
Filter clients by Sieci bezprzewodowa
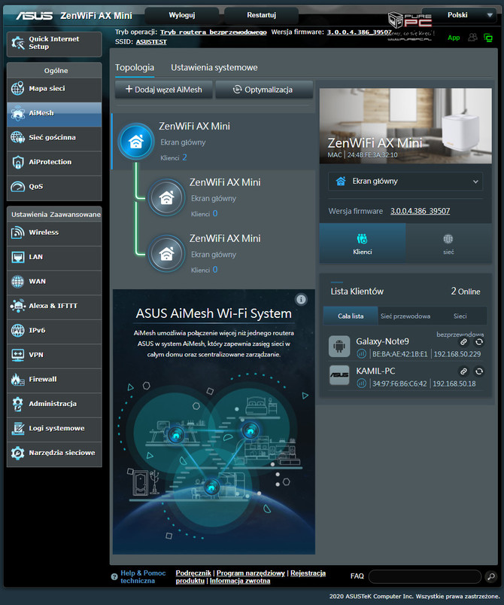click(460, 317)
